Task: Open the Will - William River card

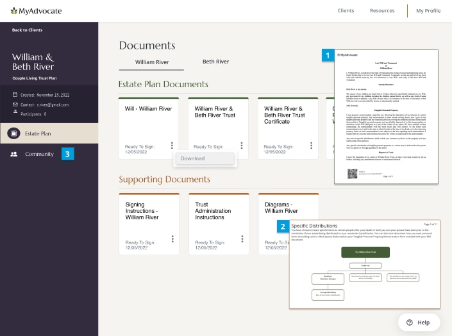Action: (x=149, y=128)
